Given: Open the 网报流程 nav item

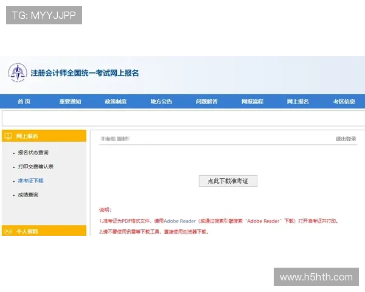Looking at the screenshot, I should pos(252,102).
